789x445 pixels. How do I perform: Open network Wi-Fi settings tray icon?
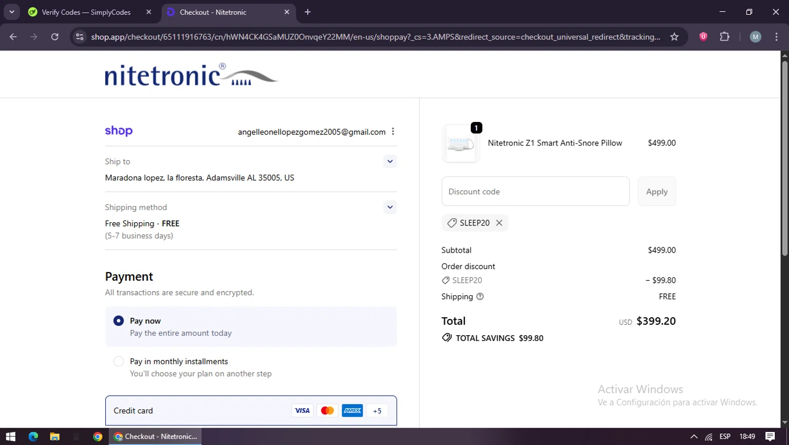tap(709, 437)
